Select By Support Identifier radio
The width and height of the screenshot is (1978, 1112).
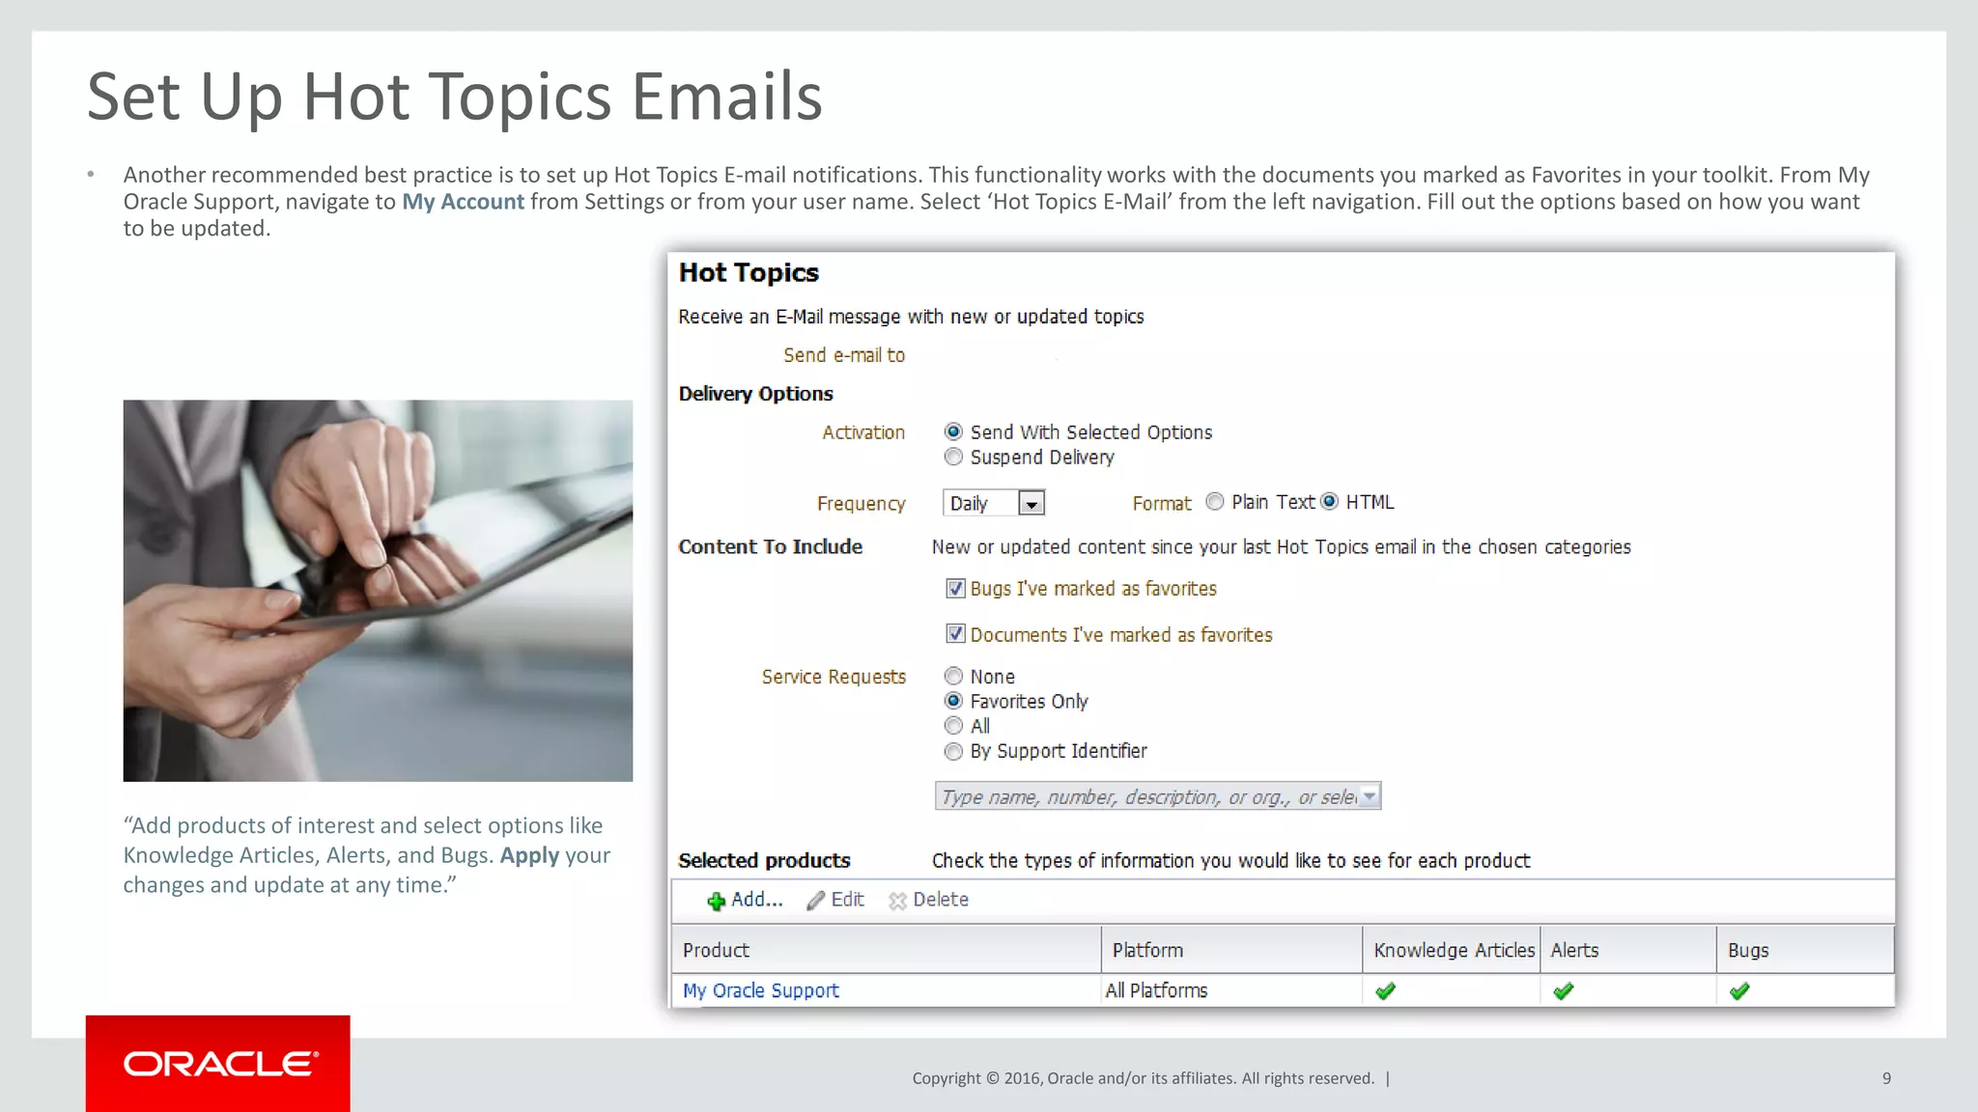953,751
